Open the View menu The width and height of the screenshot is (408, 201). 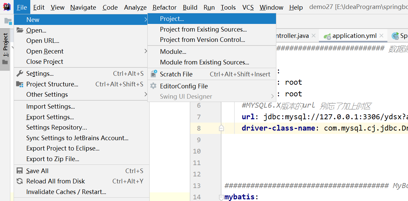click(x=58, y=7)
